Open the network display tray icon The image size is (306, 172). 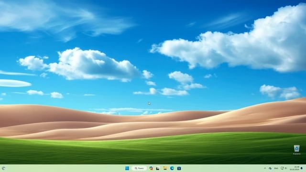pyautogui.click(x=282, y=168)
